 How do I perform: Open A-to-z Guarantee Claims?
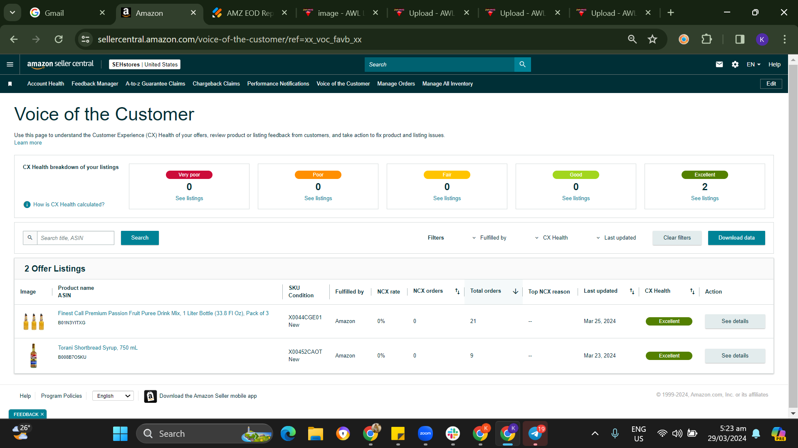(156, 84)
